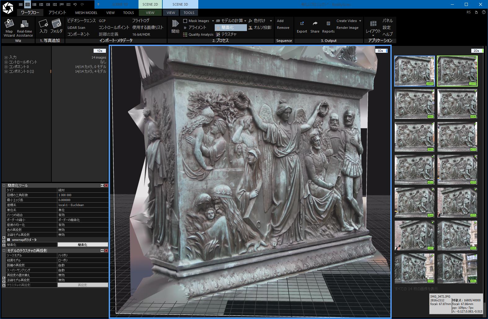Click Render Image

tap(347, 28)
